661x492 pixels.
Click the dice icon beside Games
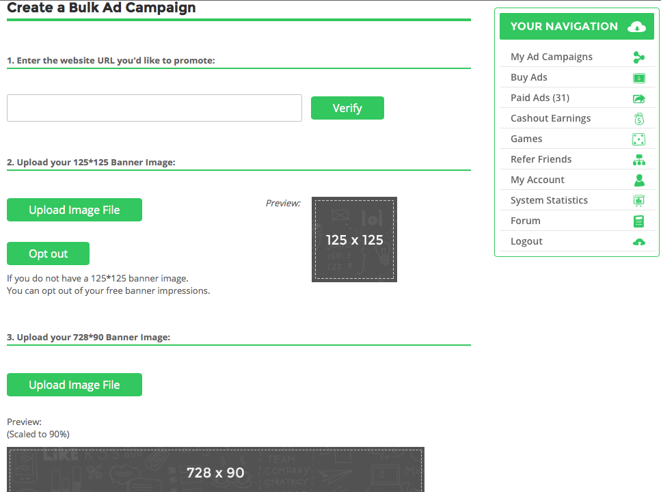pos(638,139)
